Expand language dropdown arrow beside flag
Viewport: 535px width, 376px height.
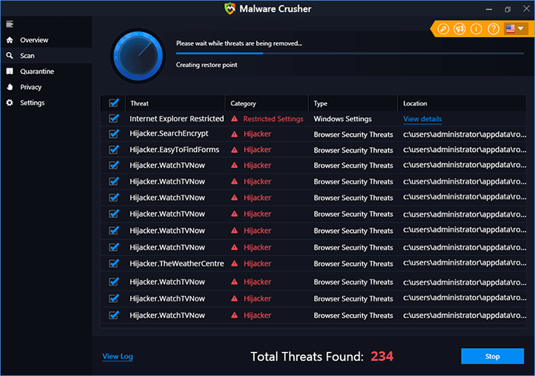click(520, 29)
